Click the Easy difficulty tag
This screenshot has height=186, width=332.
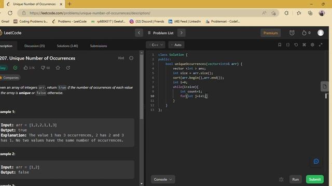3,68
